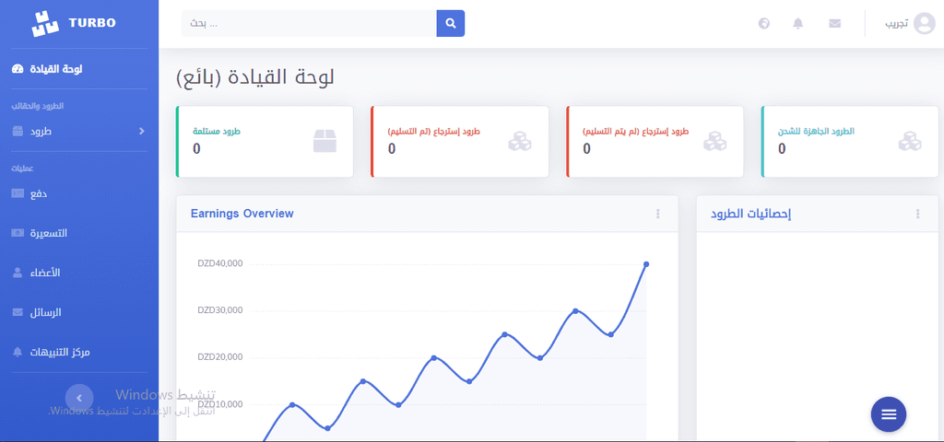Go to لوحة القيادة in the sidebar
This screenshot has height=442, width=944.
[x=47, y=69]
